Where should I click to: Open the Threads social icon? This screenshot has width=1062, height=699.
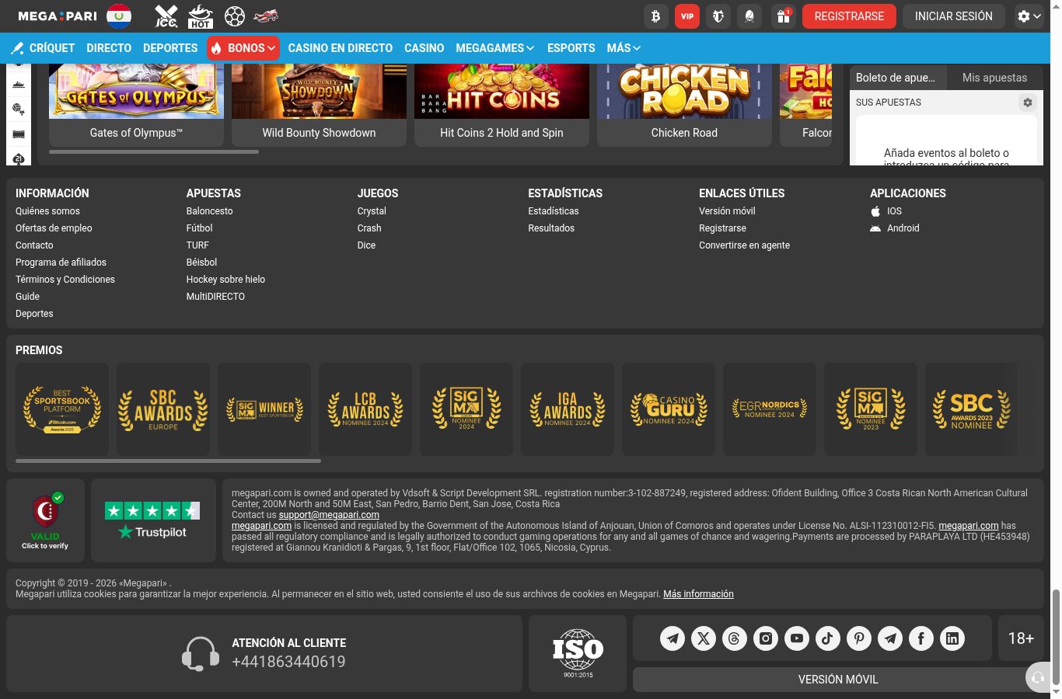[x=735, y=638]
